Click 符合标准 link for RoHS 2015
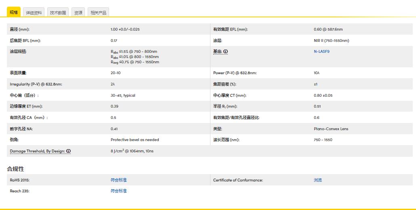This screenshot has height=210, width=416. tap(118, 180)
